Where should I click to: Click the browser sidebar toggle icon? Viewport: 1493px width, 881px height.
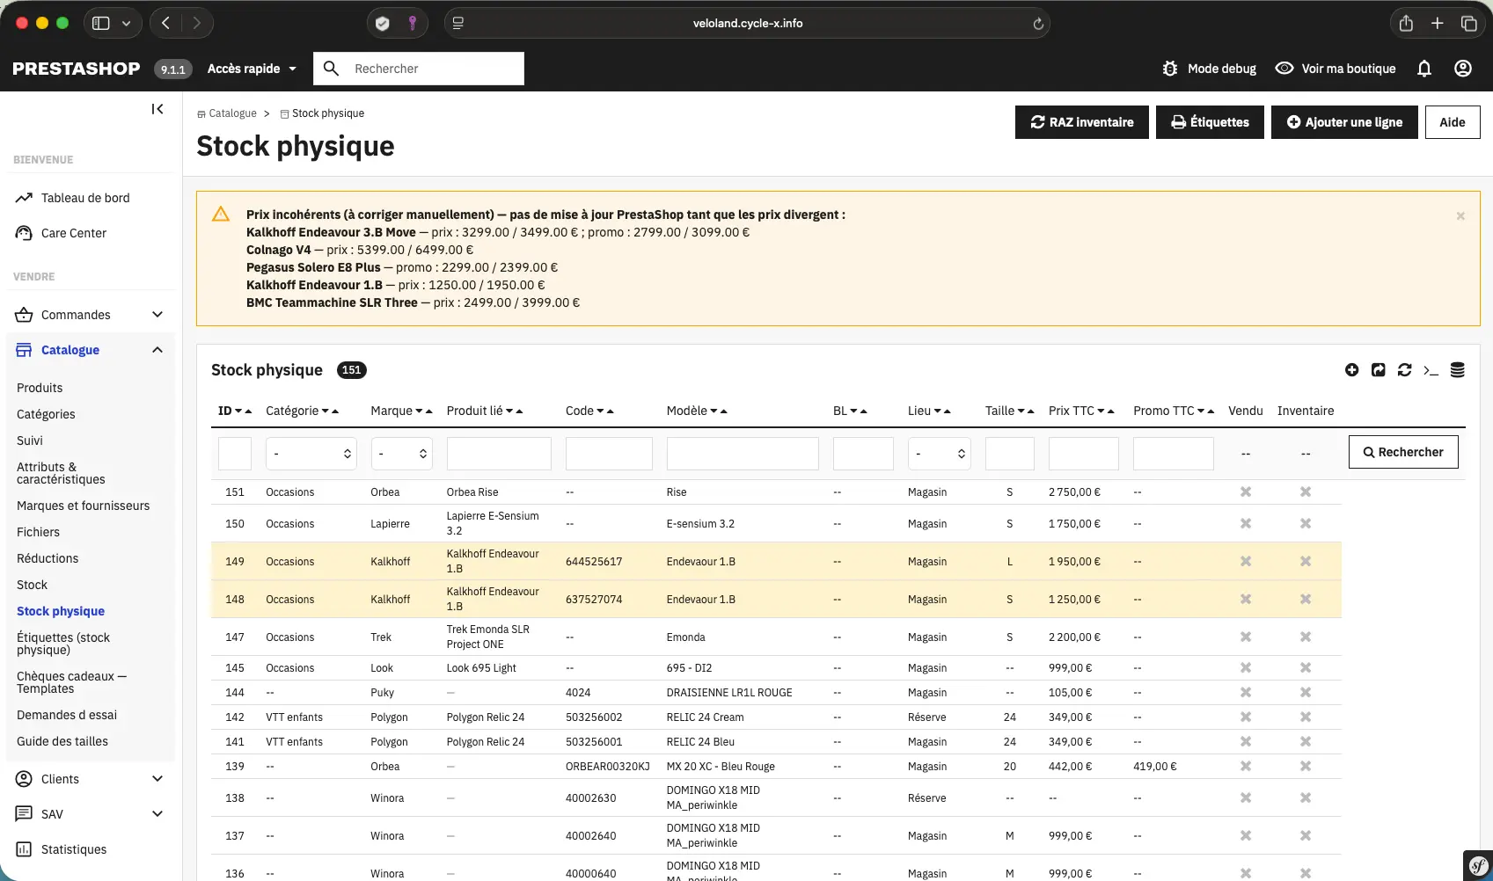coord(101,24)
